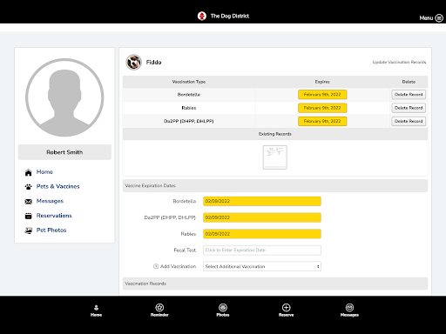
Task: Open the Menu hamburger icon
Action: coord(439,18)
